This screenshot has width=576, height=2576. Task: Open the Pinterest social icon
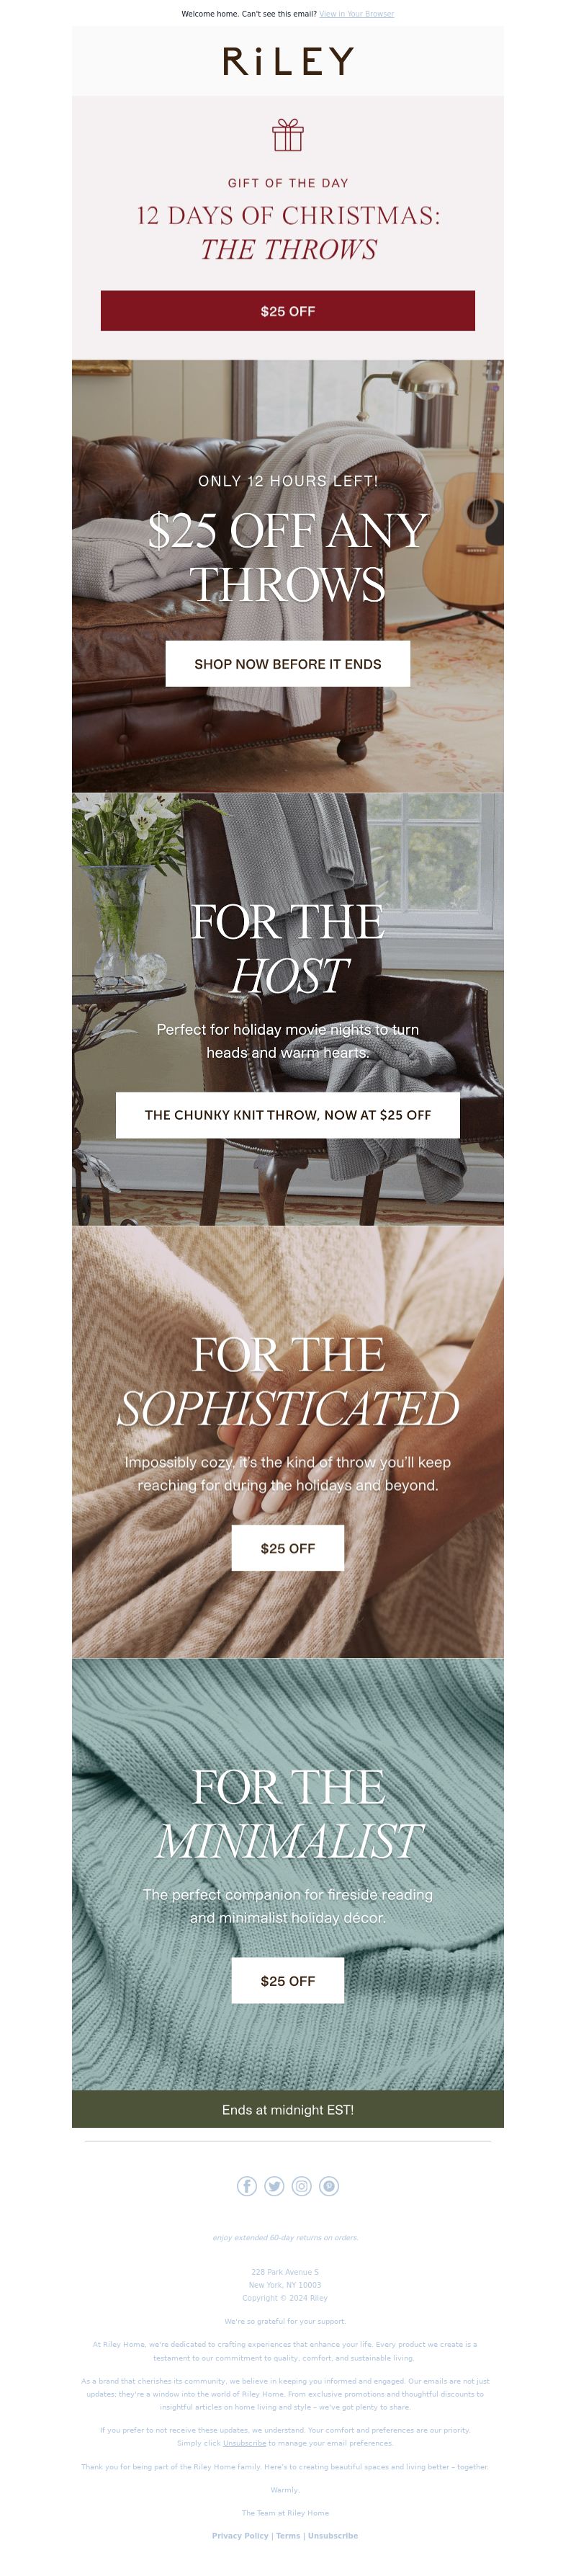pos(329,2186)
